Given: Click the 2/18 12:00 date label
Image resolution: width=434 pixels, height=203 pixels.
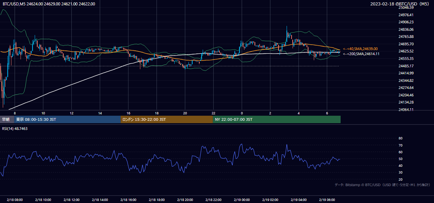Looking at the screenshot, I should [x=72, y=200].
